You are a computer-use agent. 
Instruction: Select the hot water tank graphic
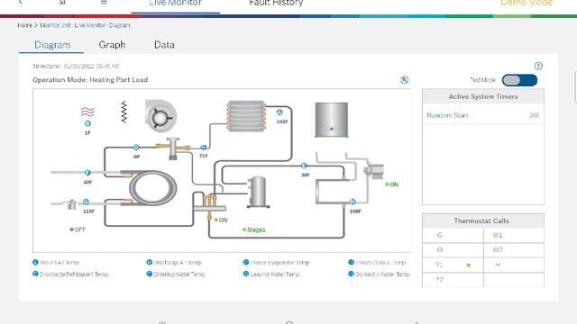[332, 120]
